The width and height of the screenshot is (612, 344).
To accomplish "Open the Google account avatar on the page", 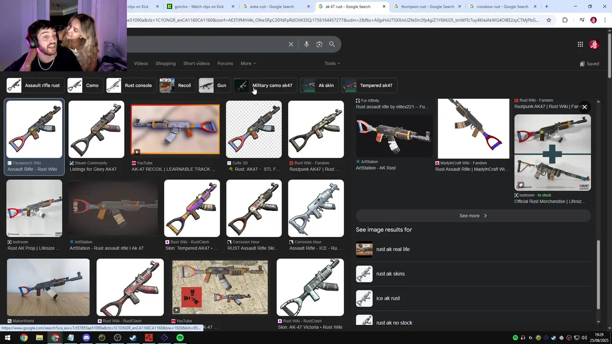I will tap(594, 44).
